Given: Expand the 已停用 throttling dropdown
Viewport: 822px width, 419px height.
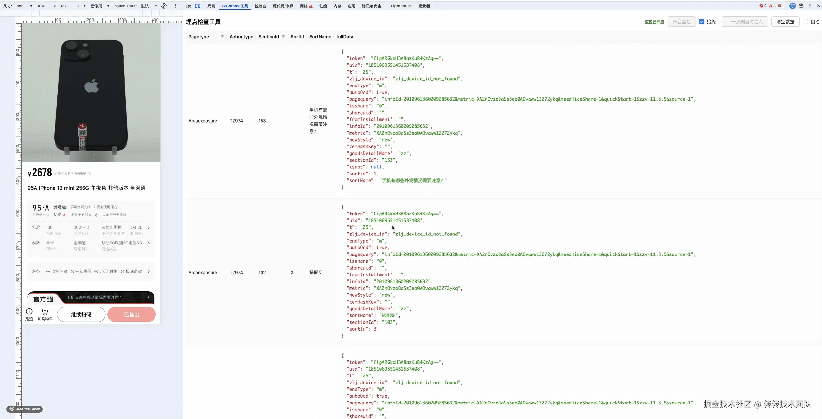Looking at the screenshot, I should point(100,6).
